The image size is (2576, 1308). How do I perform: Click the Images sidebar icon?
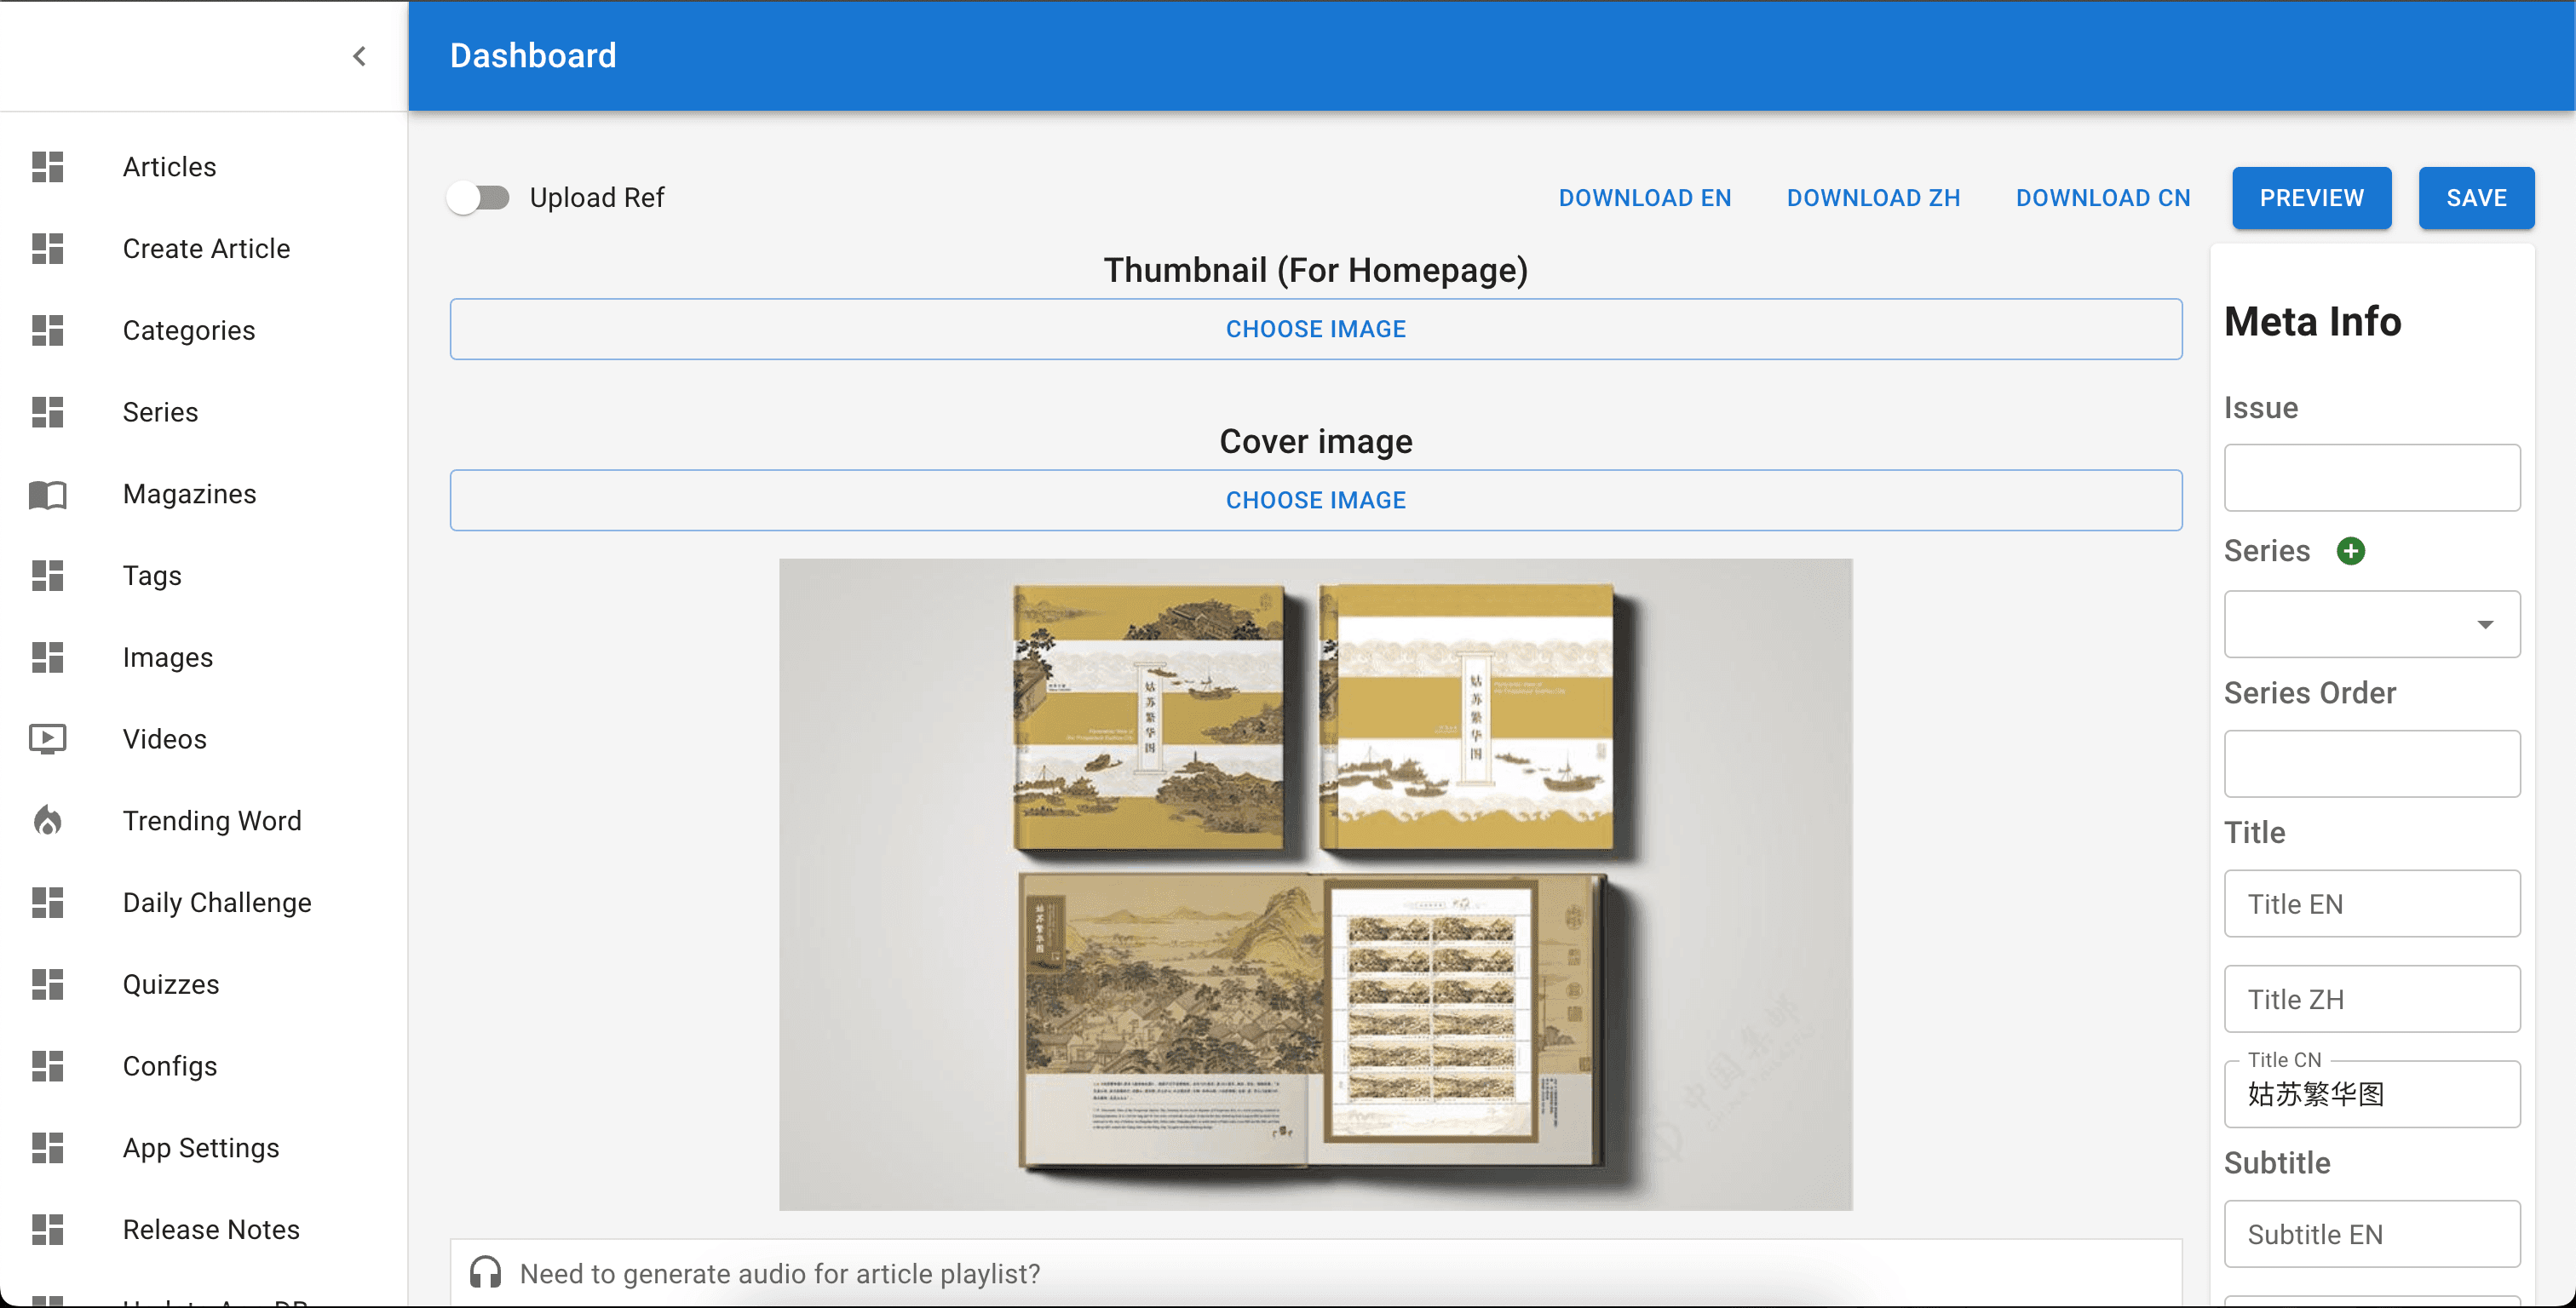[x=47, y=657]
